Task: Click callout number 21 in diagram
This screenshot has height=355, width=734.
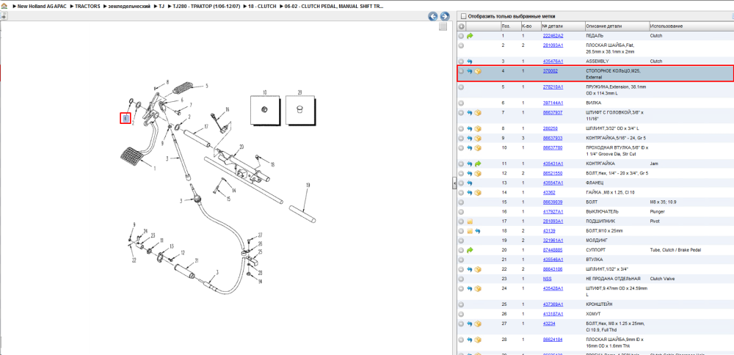Action: [197, 260]
